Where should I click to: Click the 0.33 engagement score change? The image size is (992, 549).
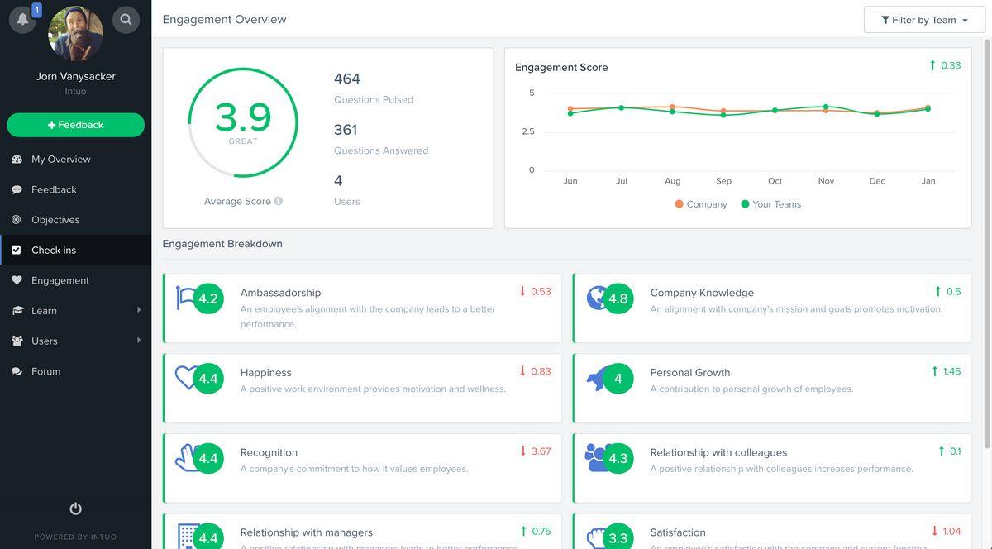(x=945, y=65)
